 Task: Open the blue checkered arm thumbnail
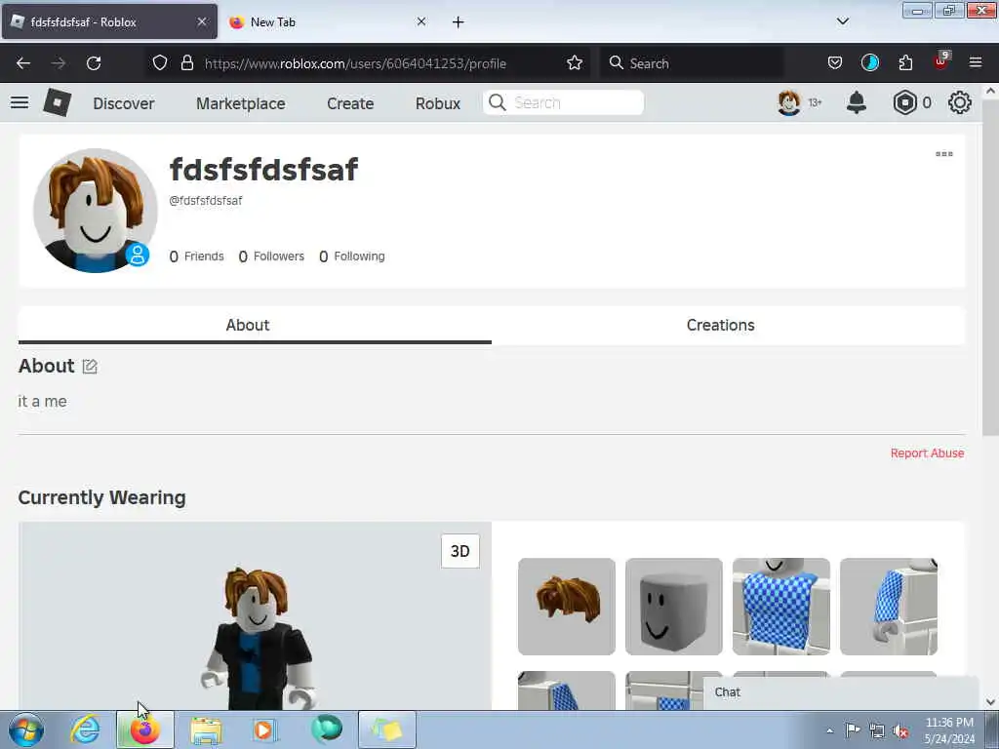pos(888,607)
